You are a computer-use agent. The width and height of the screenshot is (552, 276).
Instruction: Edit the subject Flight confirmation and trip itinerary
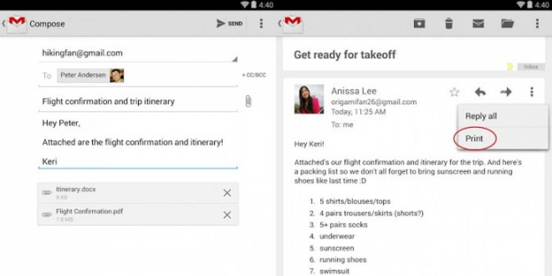[138, 102]
